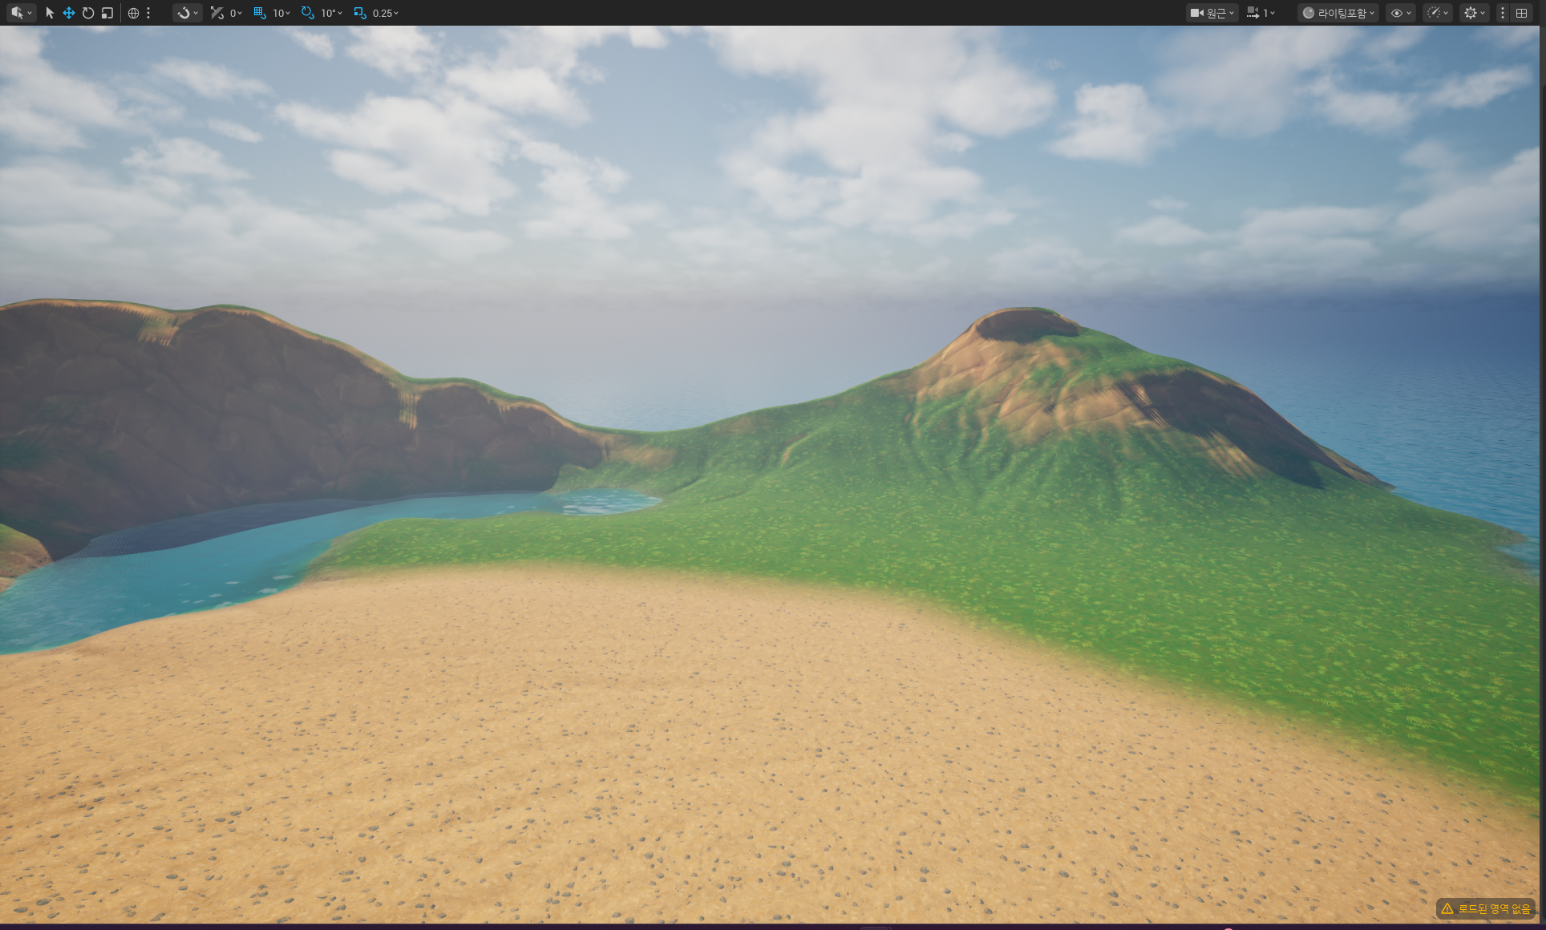The height and width of the screenshot is (930, 1546).
Task: Activate the rotate tool
Action: pyautogui.click(x=88, y=13)
